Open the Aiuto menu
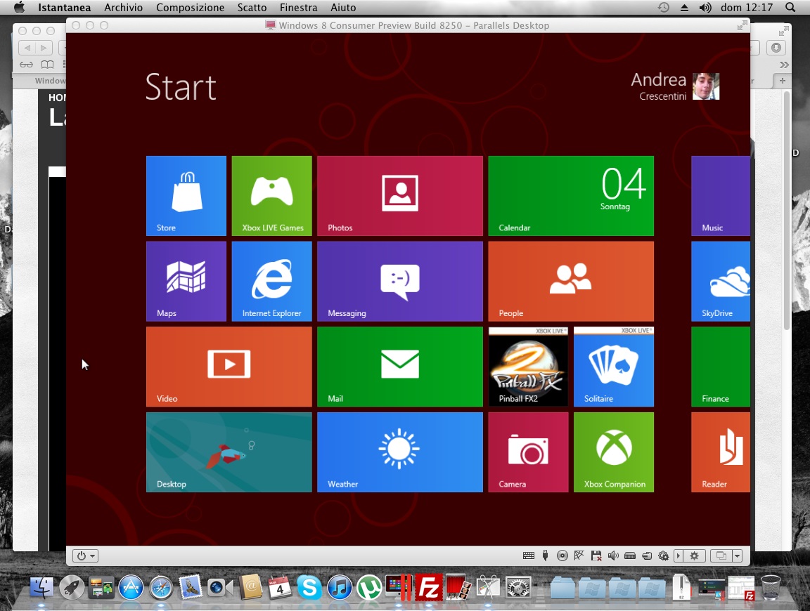 (x=343, y=7)
